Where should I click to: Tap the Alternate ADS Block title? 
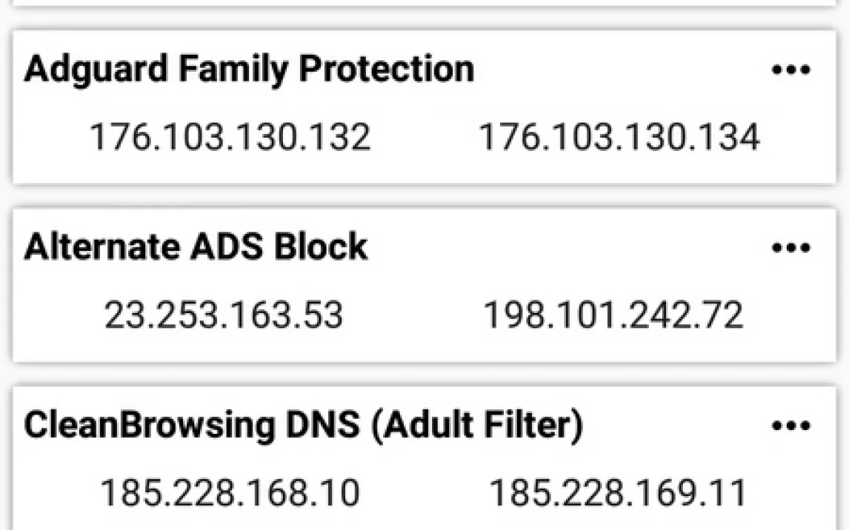click(196, 247)
